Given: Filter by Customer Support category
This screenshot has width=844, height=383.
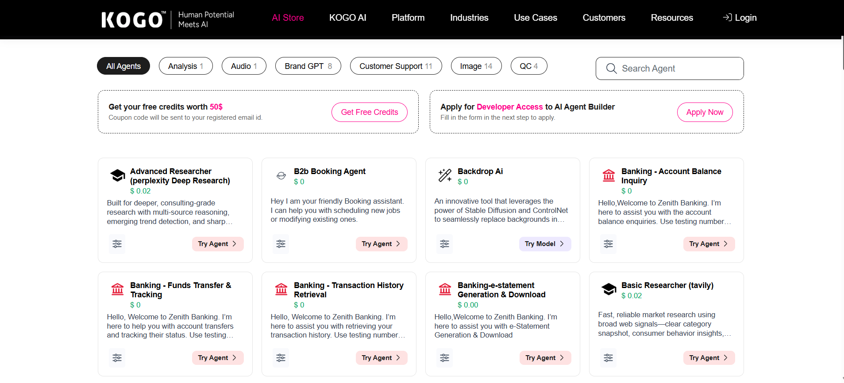Looking at the screenshot, I should 396,66.
